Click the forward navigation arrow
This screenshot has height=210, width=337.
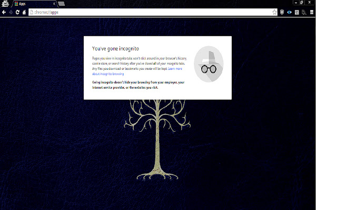pos(11,12)
